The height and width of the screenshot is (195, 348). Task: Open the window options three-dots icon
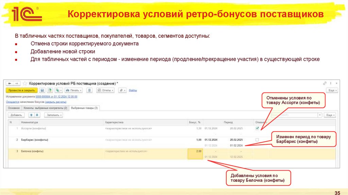coord(331,84)
